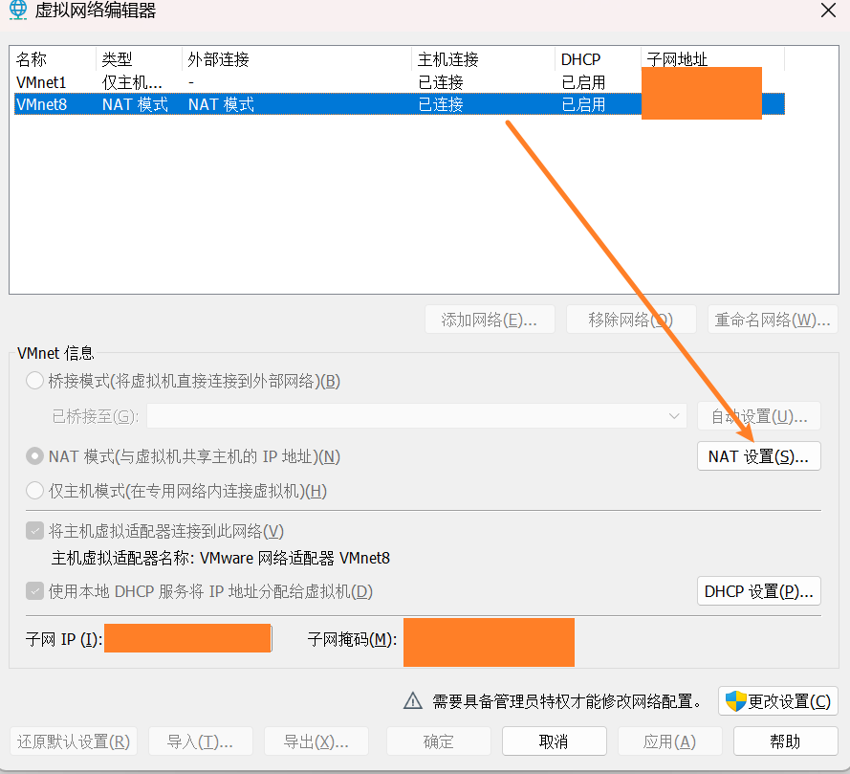850x774 pixels.
Task: Toggle 使用本地 DHCP 服务 checkbox
Action: coord(34,590)
